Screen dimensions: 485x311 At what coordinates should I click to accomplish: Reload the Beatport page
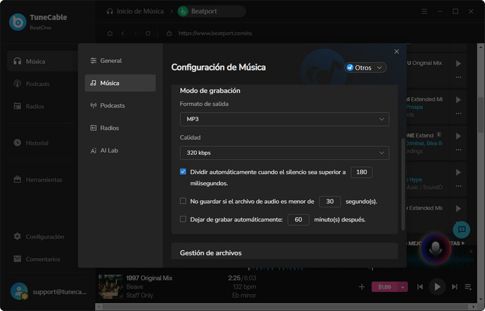click(x=148, y=33)
